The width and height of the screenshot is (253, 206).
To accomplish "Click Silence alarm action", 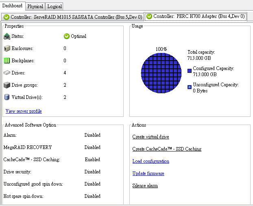I will tap(145, 186).
